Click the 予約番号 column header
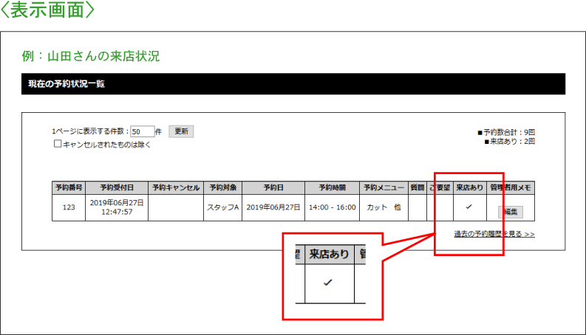Screen dimensions: 586x335 coord(69,187)
